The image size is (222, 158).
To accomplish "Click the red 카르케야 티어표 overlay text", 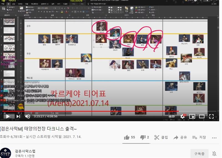I will 78,94.
